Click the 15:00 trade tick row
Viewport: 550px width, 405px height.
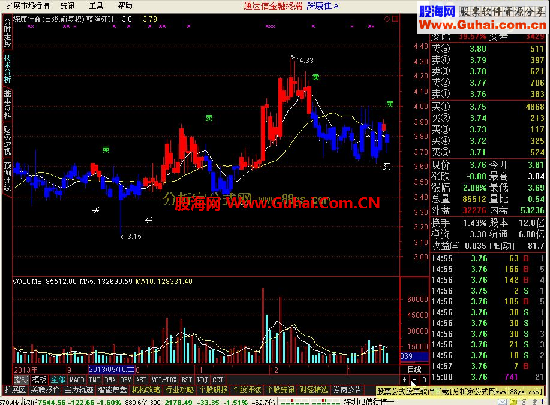pos(488,377)
